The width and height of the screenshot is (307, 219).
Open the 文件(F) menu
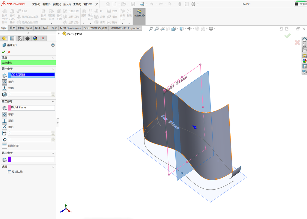tap(36, 4)
